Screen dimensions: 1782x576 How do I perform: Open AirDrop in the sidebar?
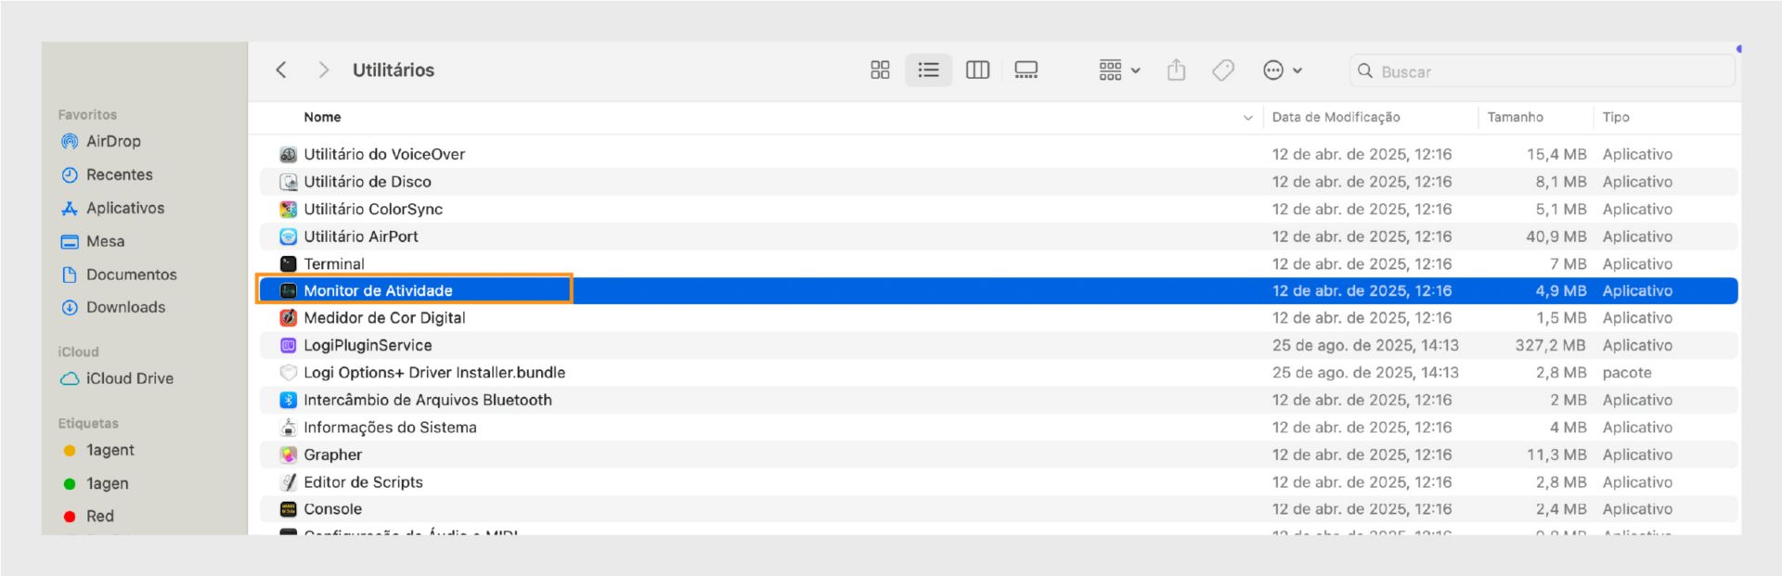click(113, 142)
